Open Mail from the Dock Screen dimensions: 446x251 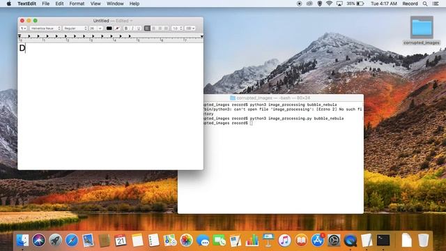tap(89, 241)
